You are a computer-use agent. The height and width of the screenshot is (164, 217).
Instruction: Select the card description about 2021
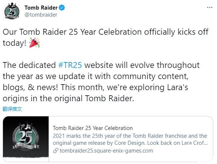click(x=130, y=139)
